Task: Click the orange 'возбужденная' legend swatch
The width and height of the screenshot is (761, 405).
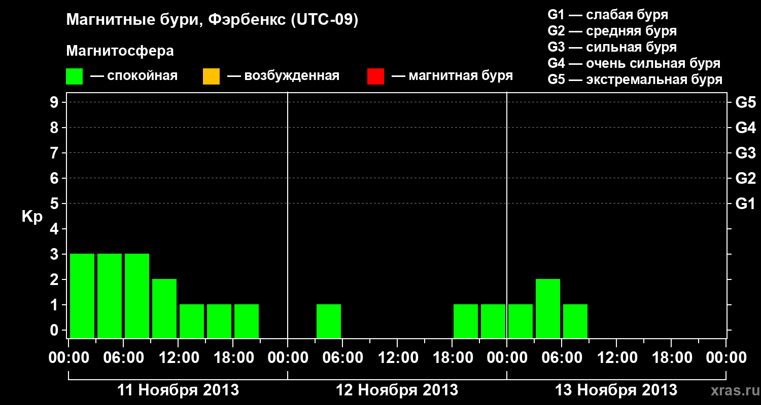Action: coord(211,76)
